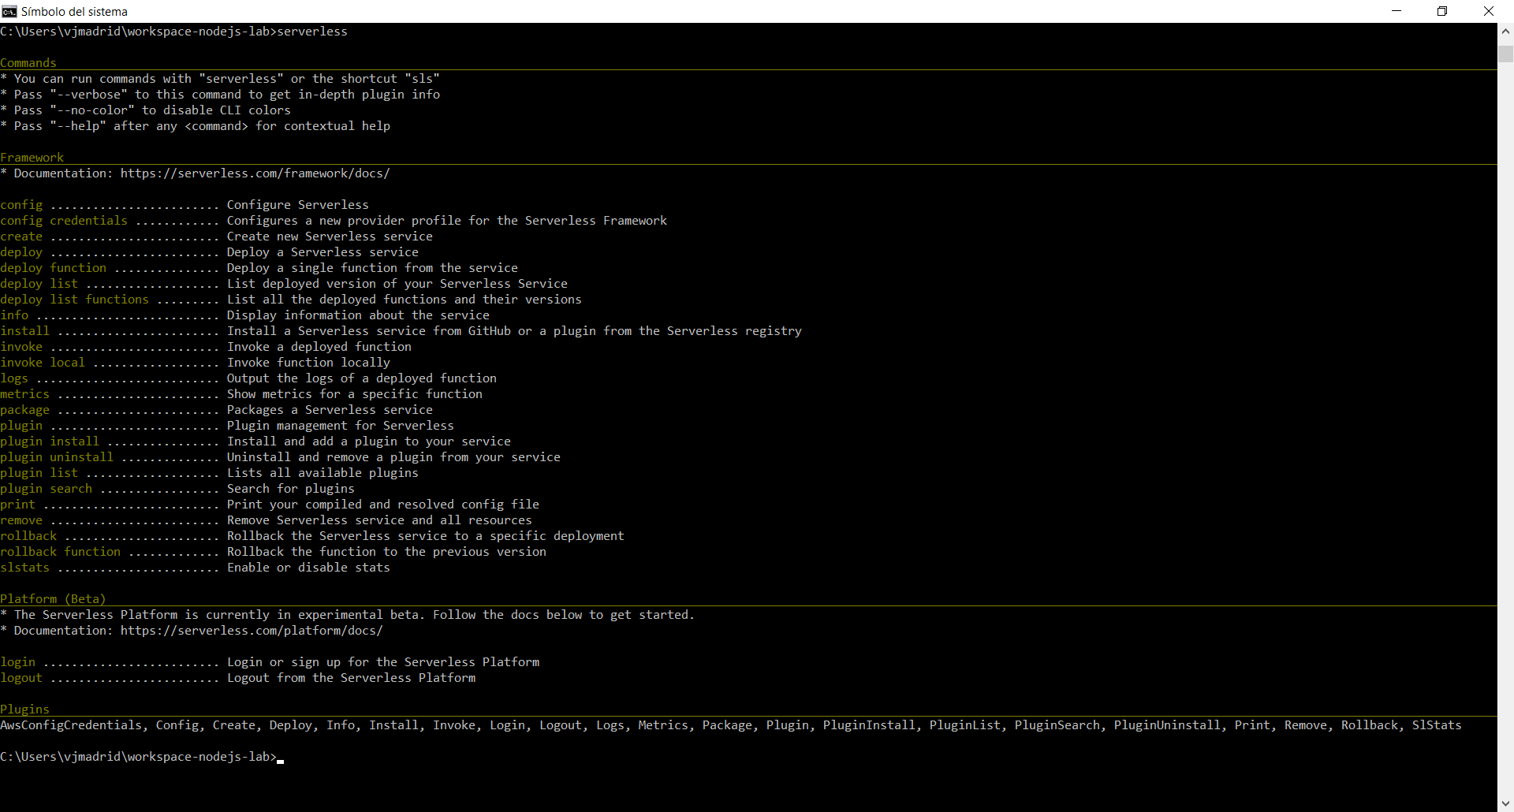1514x812 pixels.
Task: Click the description "Invoke function locally"
Action: point(308,363)
